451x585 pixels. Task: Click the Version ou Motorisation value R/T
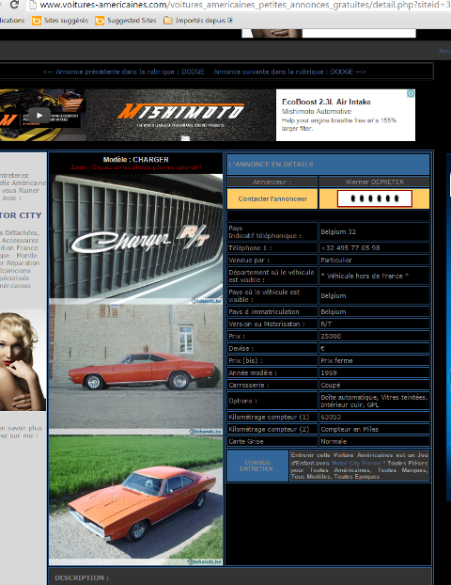coord(326,324)
